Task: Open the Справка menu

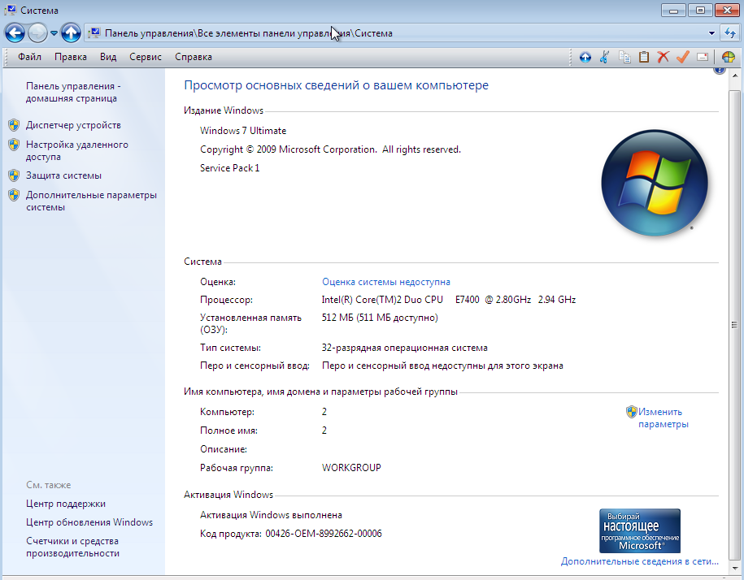Action: point(194,57)
